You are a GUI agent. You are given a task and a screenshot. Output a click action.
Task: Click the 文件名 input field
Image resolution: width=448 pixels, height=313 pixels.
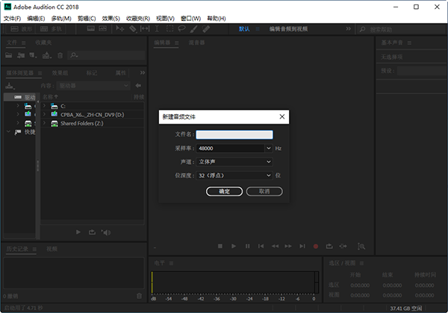pos(234,135)
